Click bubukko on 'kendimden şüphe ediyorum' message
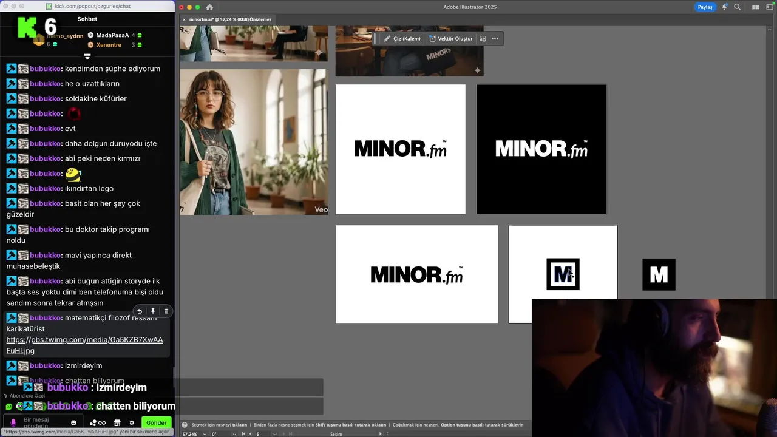The image size is (777, 437). (45, 69)
